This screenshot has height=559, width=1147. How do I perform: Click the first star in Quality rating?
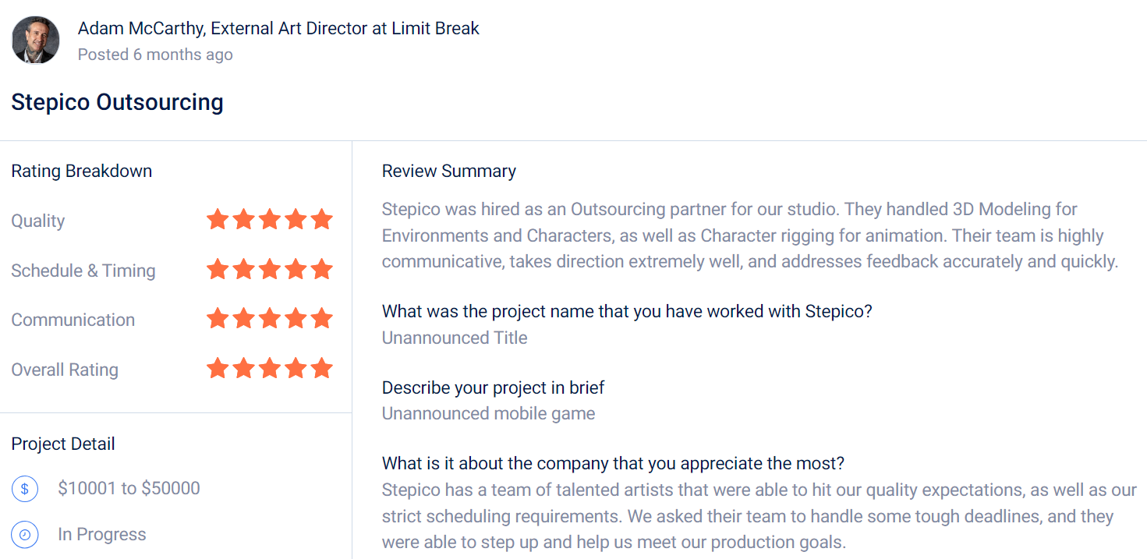click(x=218, y=220)
